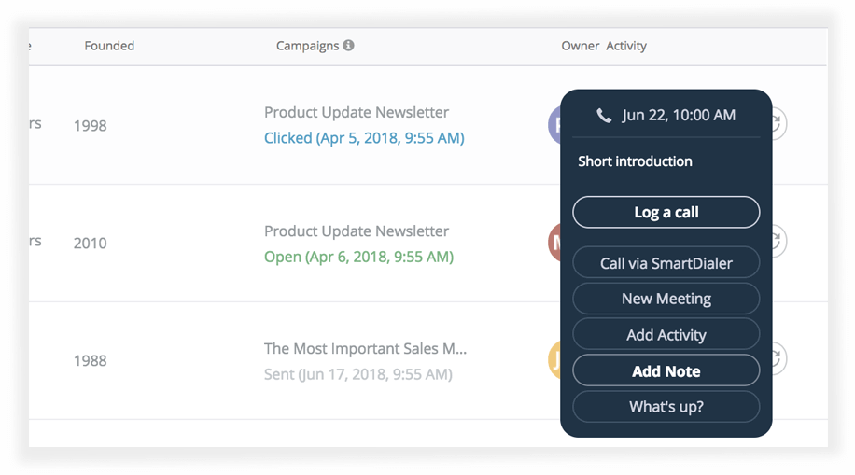Click the activity icon in the 1998 row

[778, 123]
